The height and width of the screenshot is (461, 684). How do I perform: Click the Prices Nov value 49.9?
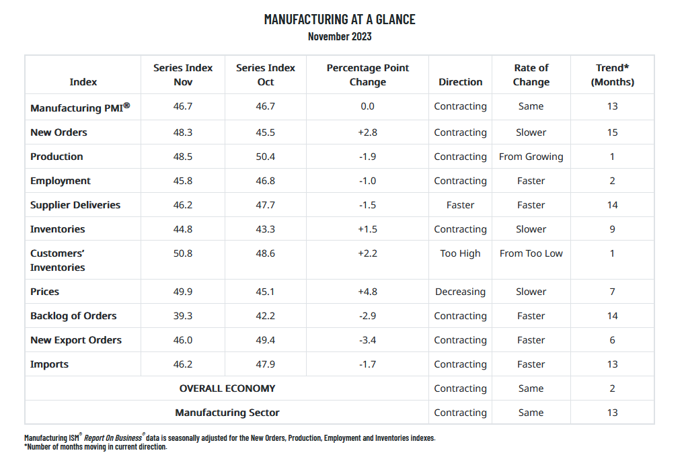183,292
